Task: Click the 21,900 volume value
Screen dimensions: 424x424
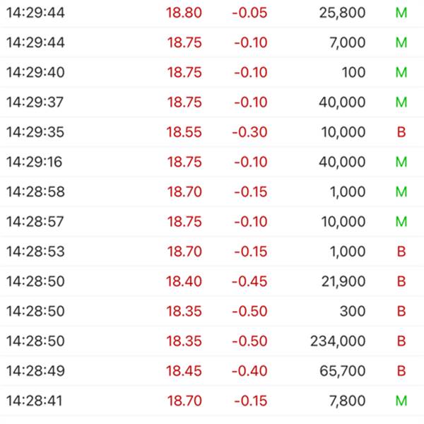Action: point(342,281)
